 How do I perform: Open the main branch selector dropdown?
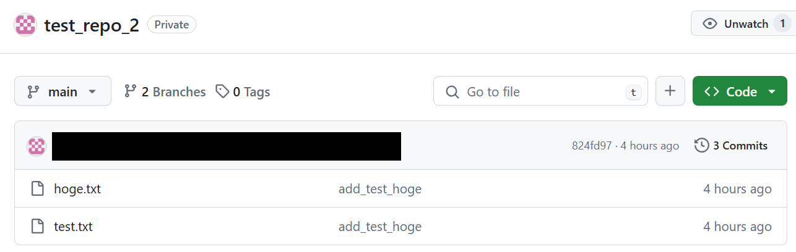point(63,91)
